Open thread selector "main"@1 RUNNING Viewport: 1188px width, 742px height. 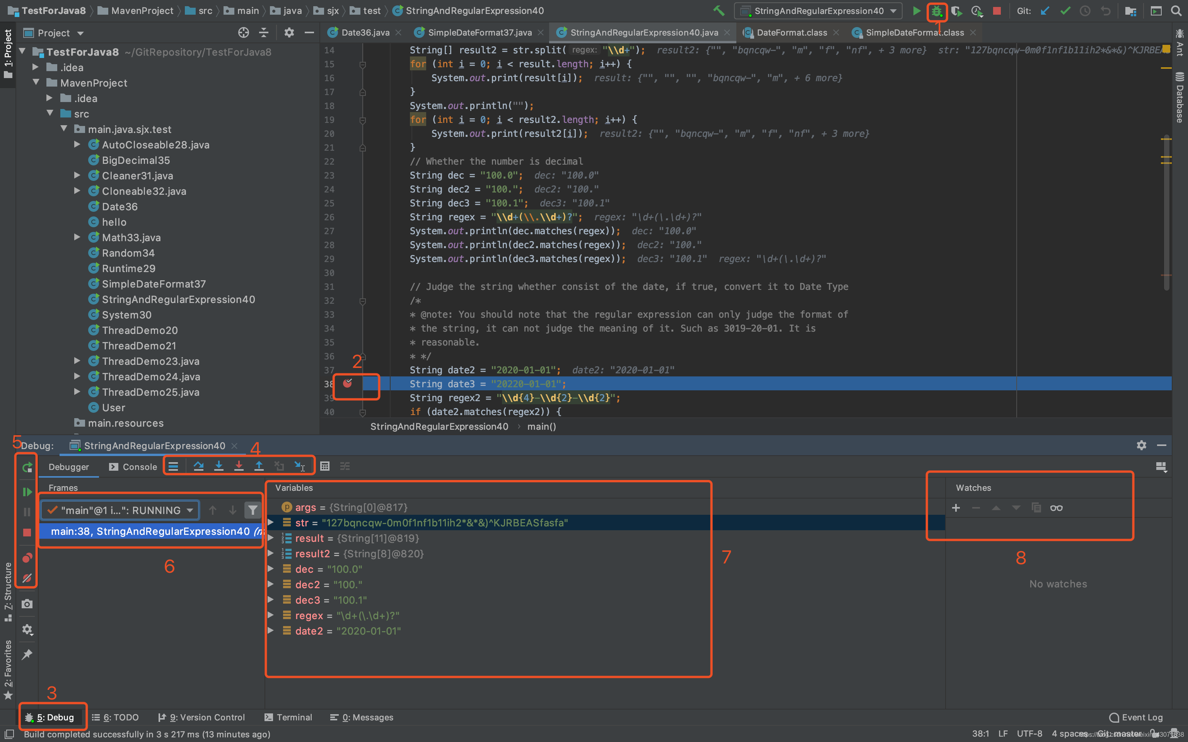click(120, 511)
